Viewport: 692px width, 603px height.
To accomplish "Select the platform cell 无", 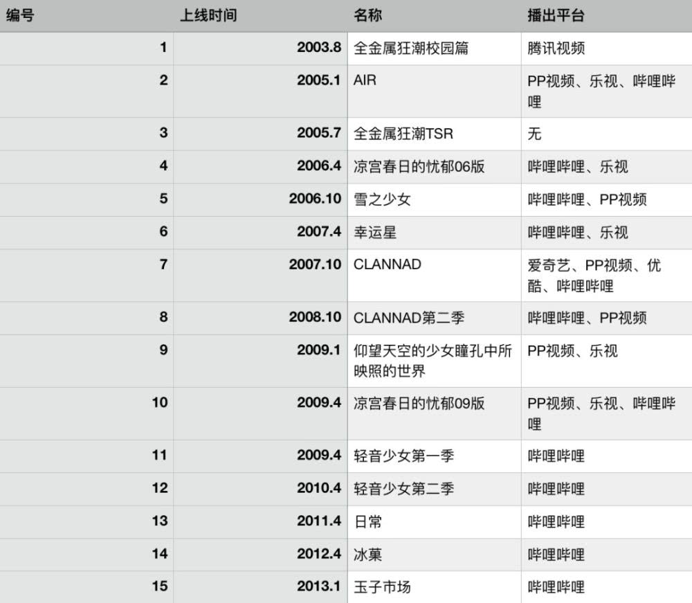I will pyautogui.click(x=606, y=134).
